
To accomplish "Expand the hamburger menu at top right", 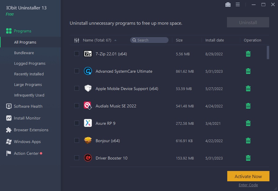I will coord(238,4).
